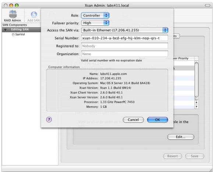Screen dimensions: 213x172
Task: Click the Save button
Action: click(195, 156)
